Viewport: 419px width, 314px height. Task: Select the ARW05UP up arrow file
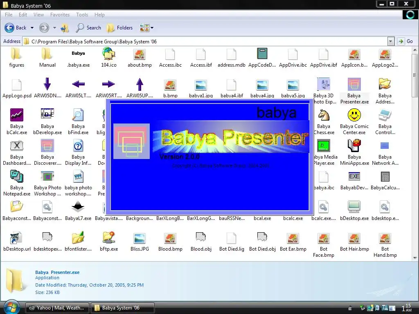(x=140, y=84)
